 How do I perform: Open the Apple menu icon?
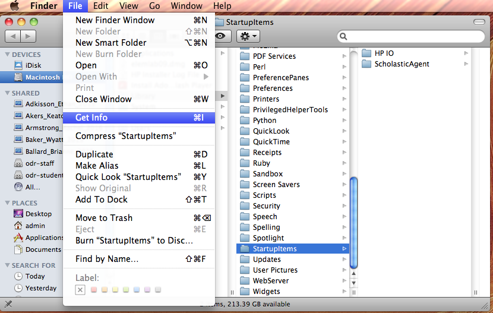tap(14, 6)
